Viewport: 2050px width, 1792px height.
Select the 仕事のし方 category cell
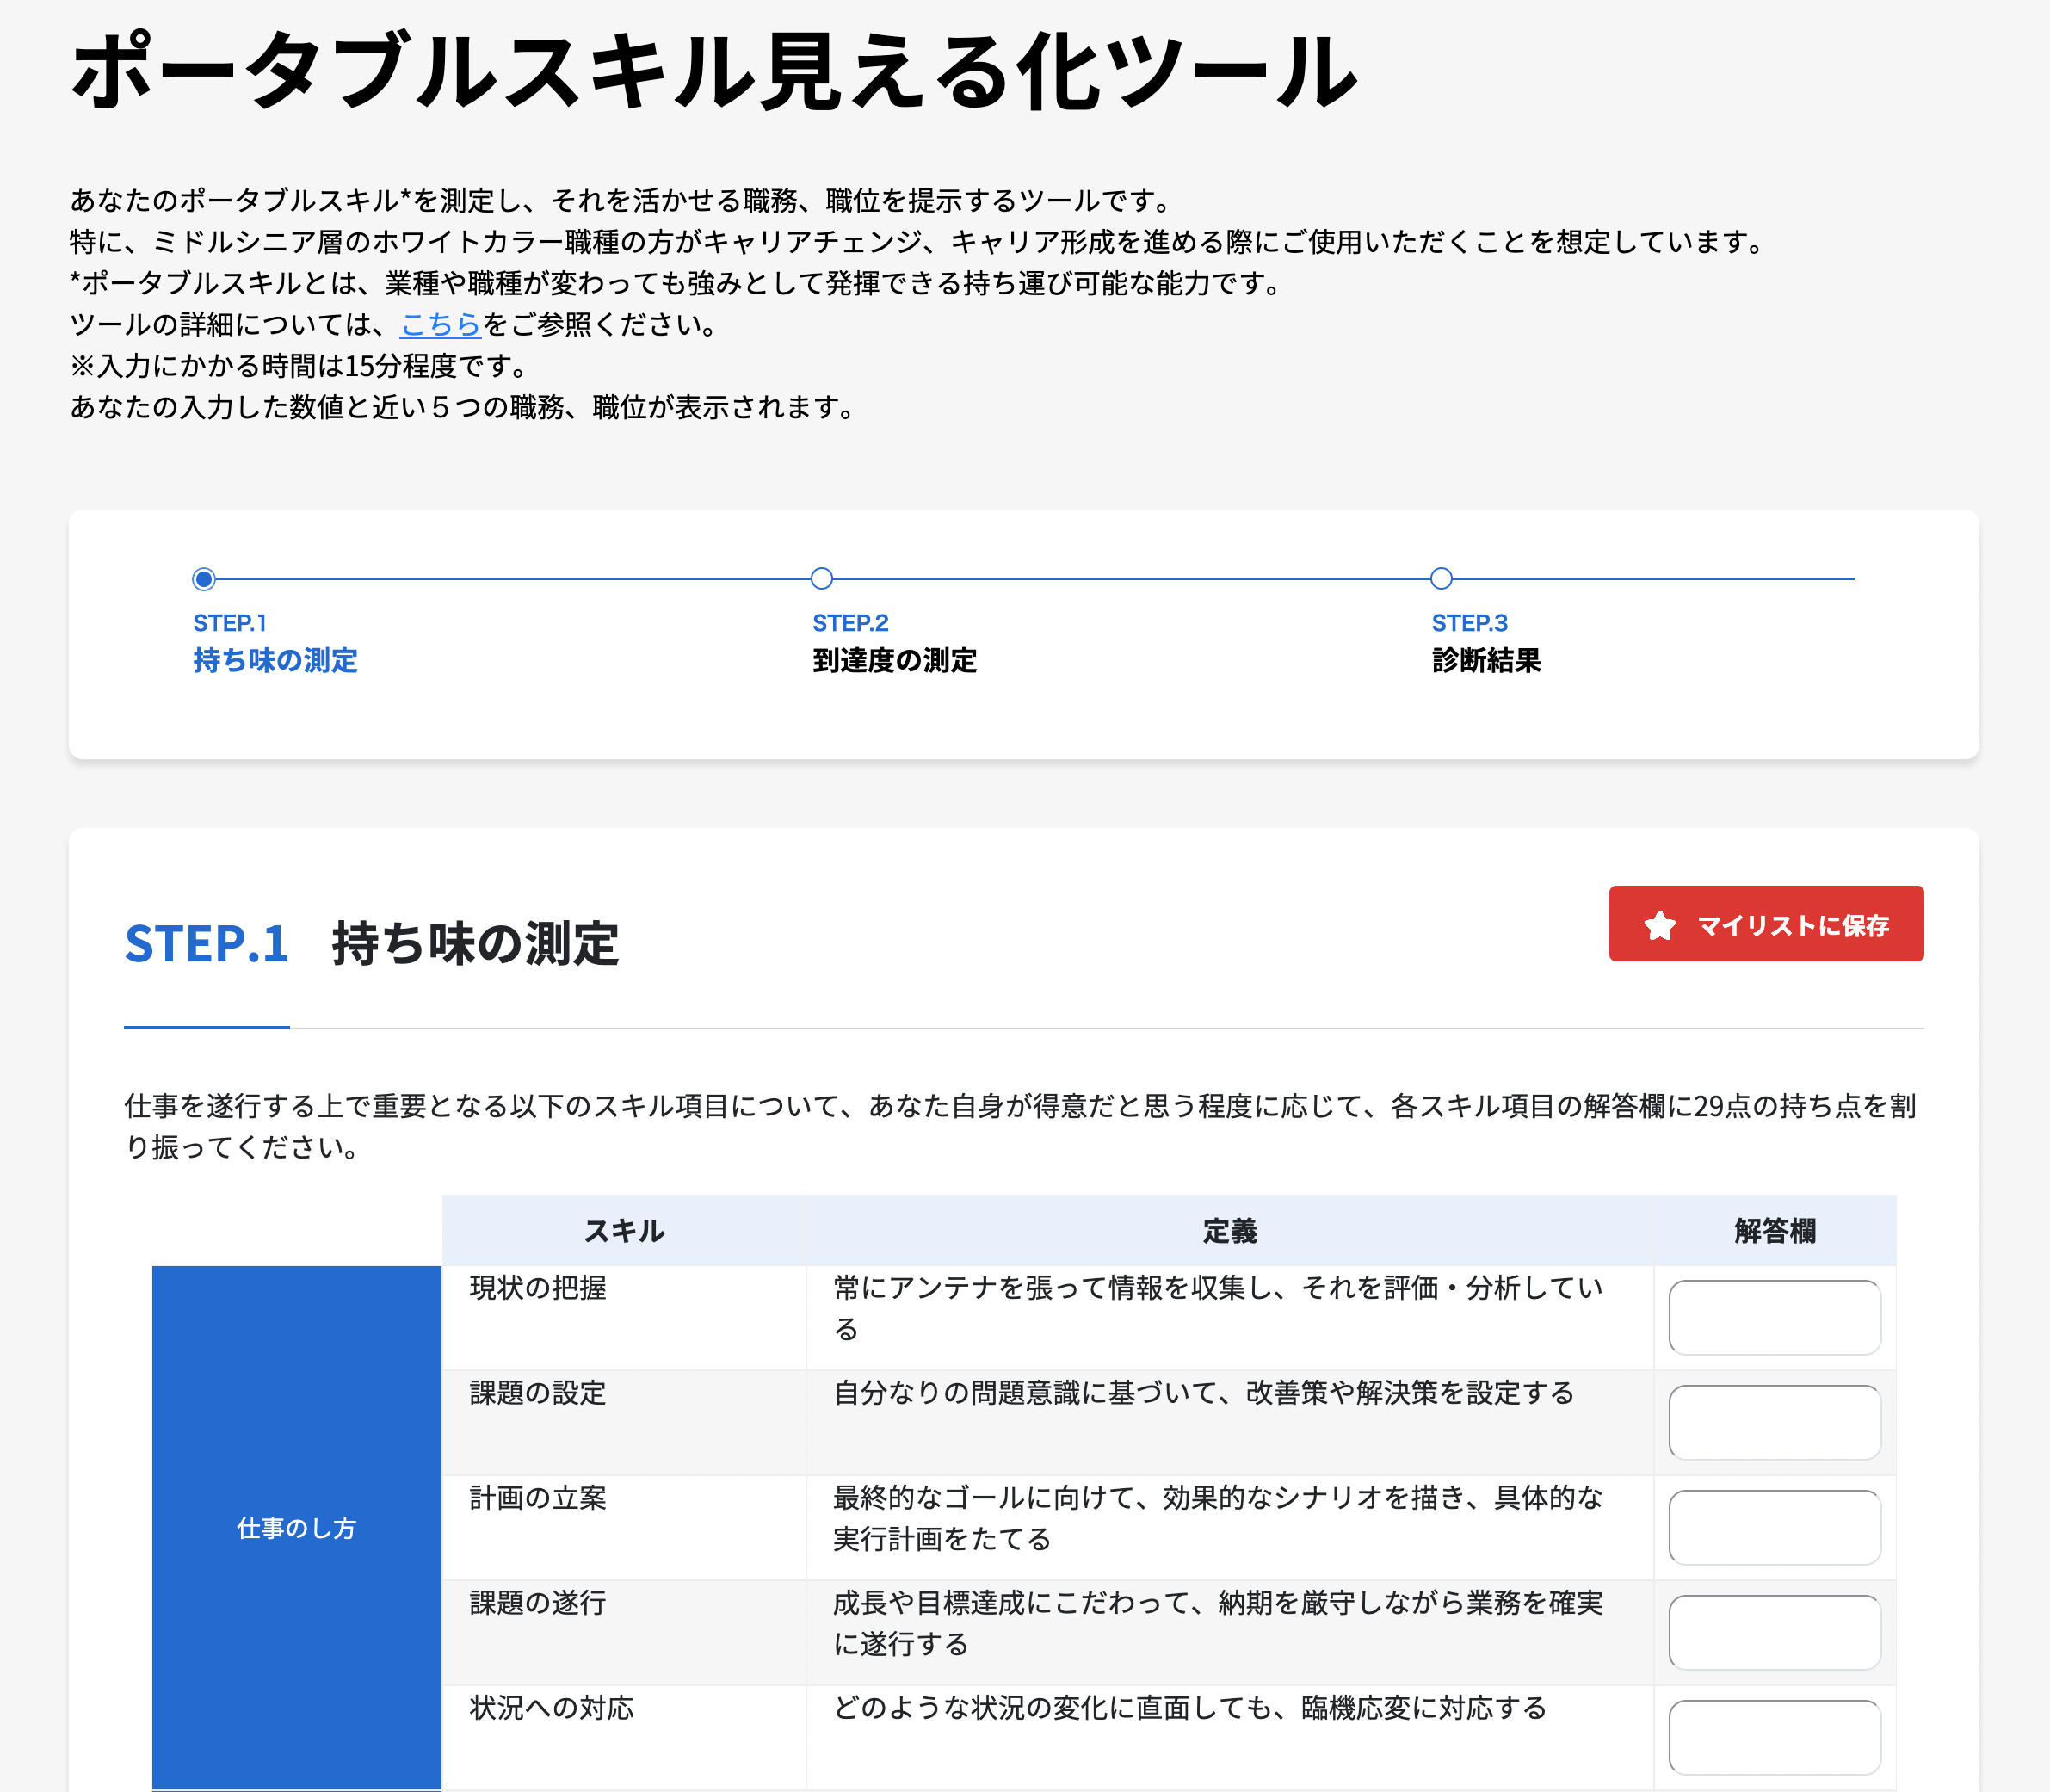click(296, 1528)
